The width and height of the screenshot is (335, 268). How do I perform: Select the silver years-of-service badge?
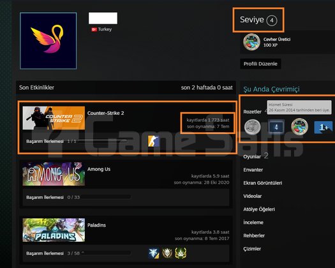tap(252, 127)
